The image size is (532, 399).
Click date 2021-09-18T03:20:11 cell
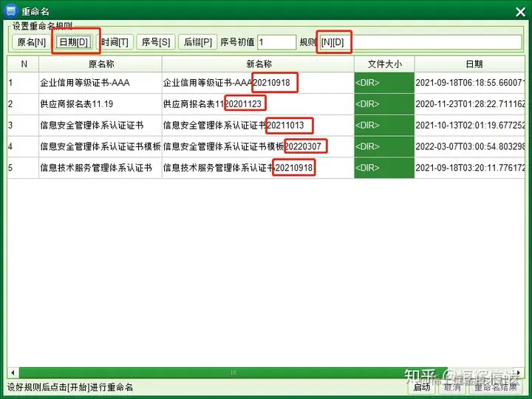coord(470,168)
